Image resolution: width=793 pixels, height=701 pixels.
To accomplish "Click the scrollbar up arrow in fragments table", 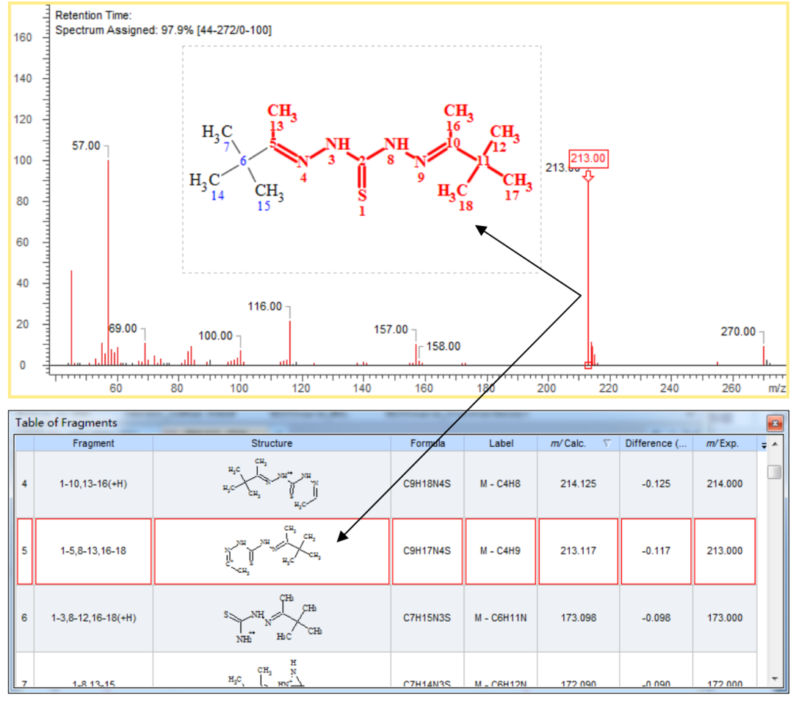I will click(x=775, y=445).
